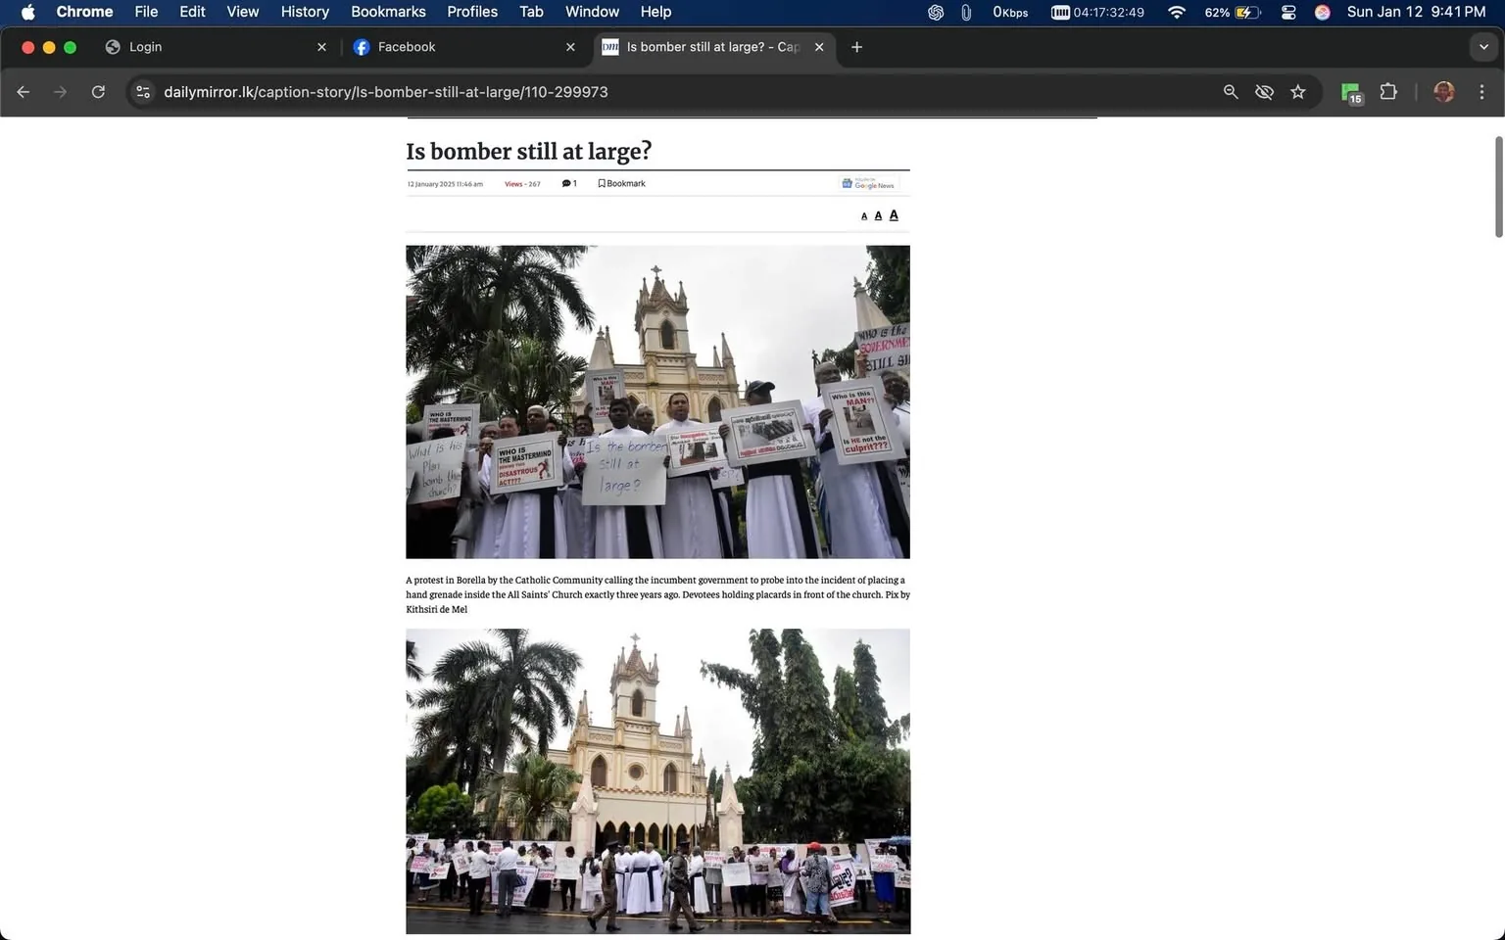The image size is (1505, 940).
Task: Open the Chrome profile avatar menu
Action: [x=1443, y=91]
